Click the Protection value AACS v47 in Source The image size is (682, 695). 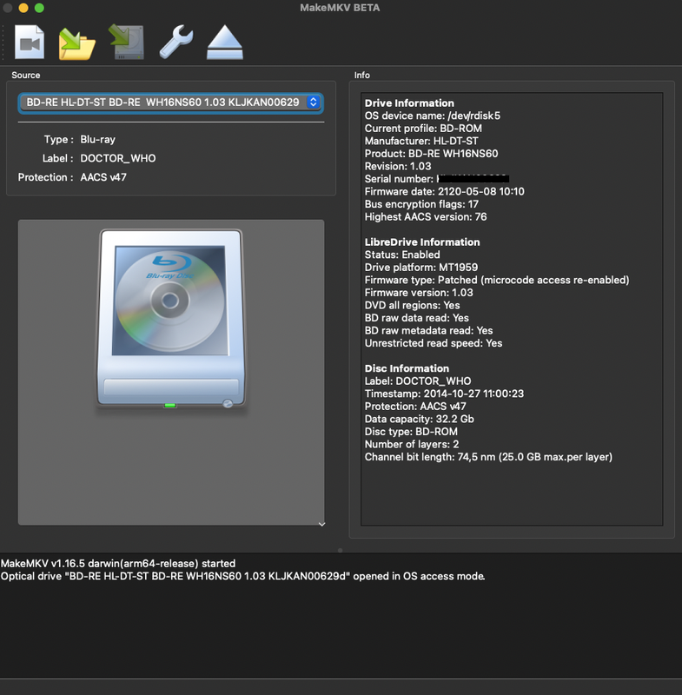coord(103,177)
